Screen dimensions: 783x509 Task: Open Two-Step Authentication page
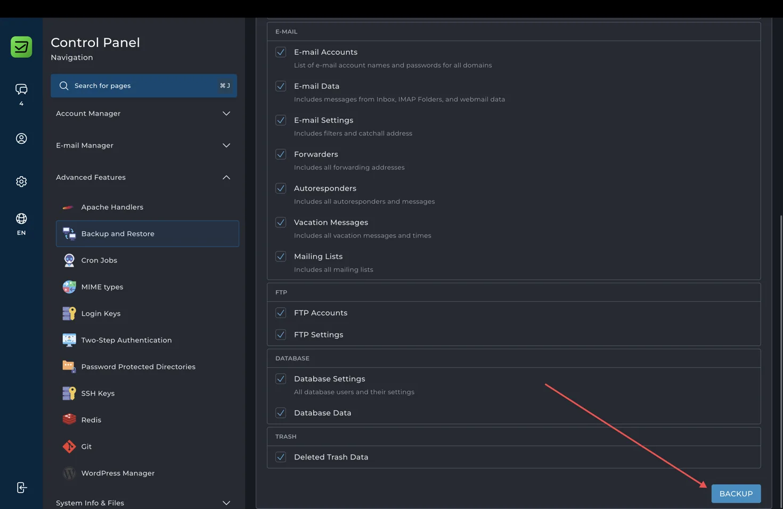coord(148,340)
